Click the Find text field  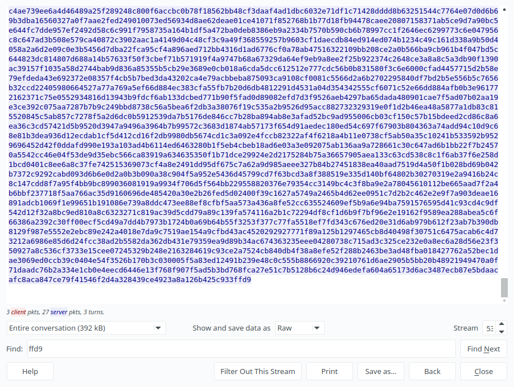click(241, 349)
